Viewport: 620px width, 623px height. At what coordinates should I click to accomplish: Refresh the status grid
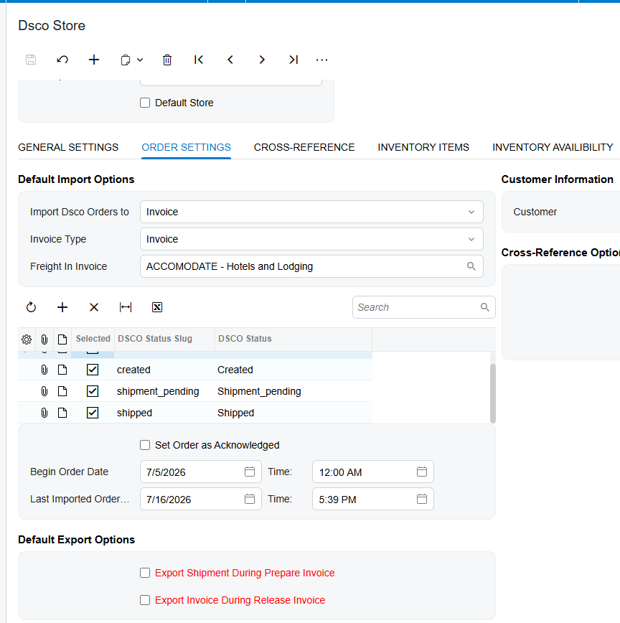coord(31,307)
